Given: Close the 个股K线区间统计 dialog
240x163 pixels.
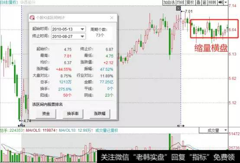Looking at the screenshot, I should 112,18.
